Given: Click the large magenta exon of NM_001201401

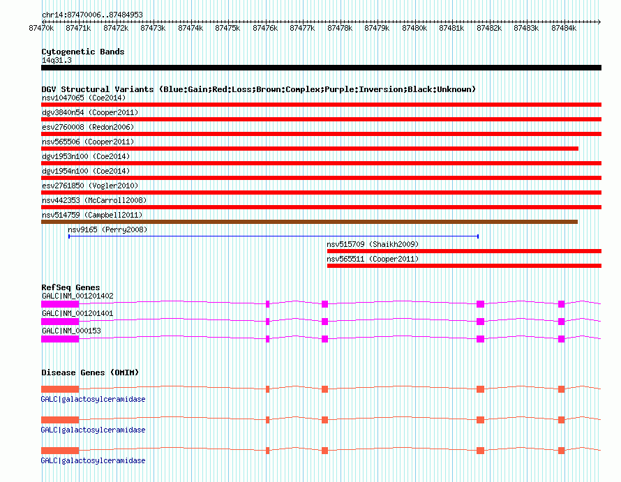Looking at the screenshot, I should (x=60, y=322).
